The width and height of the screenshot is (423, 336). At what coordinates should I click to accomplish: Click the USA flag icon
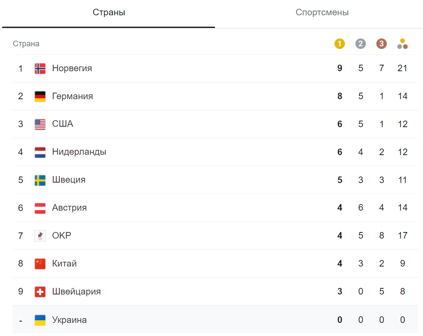pos(40,124)
